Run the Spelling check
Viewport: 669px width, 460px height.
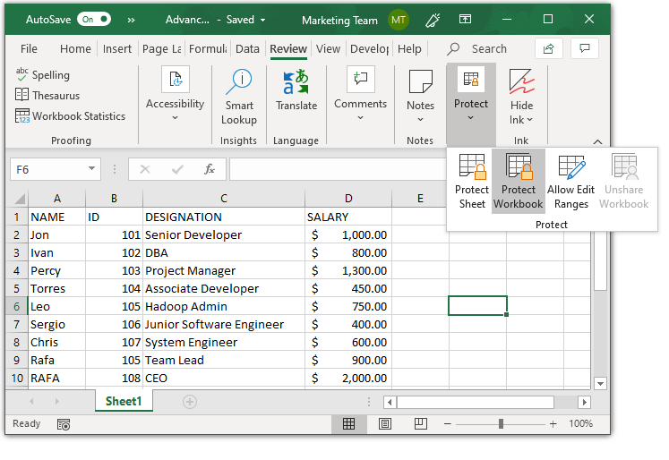pyautogui.click(x=42, y=75)
